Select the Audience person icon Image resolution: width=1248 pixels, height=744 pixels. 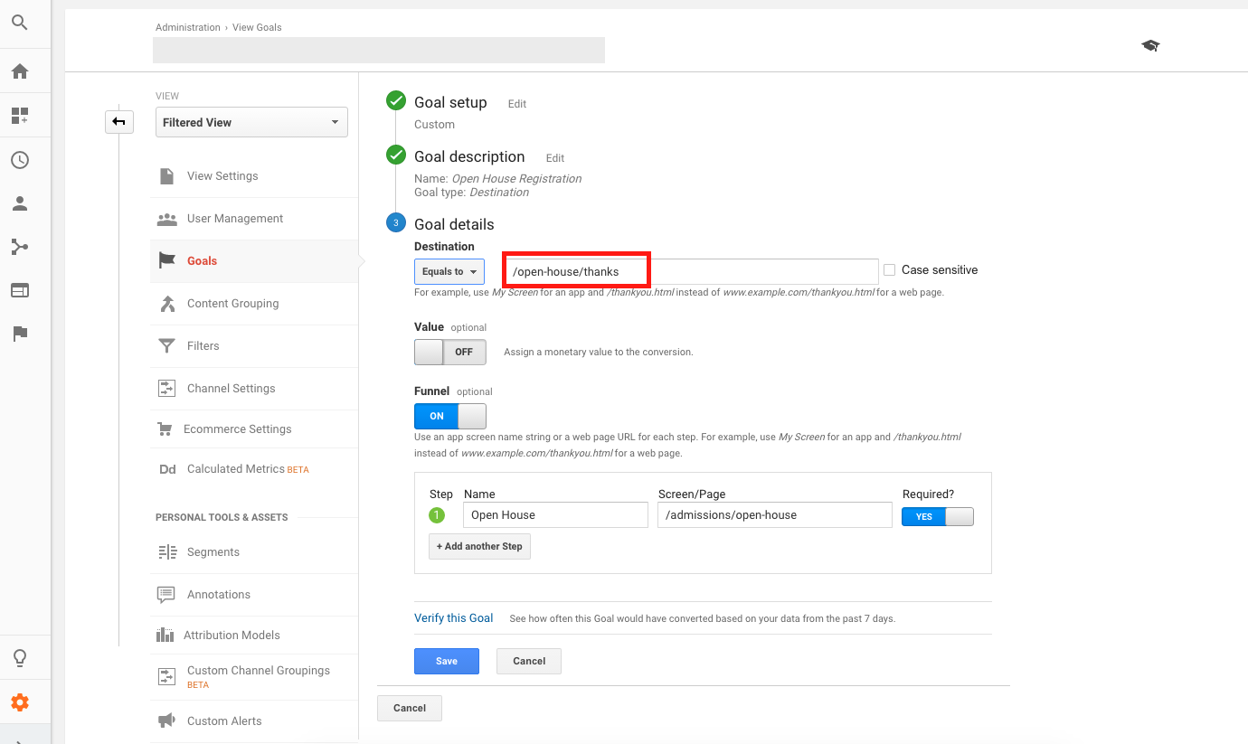[20, 203]
